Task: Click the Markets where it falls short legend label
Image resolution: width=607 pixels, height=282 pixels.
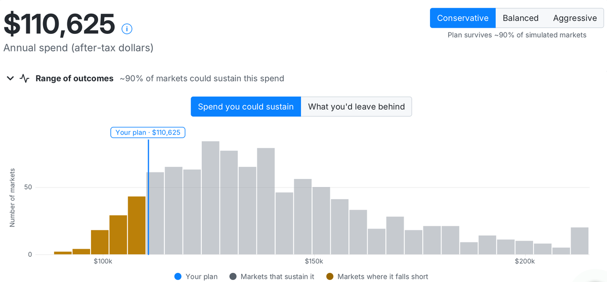Action: coord(383,276)
